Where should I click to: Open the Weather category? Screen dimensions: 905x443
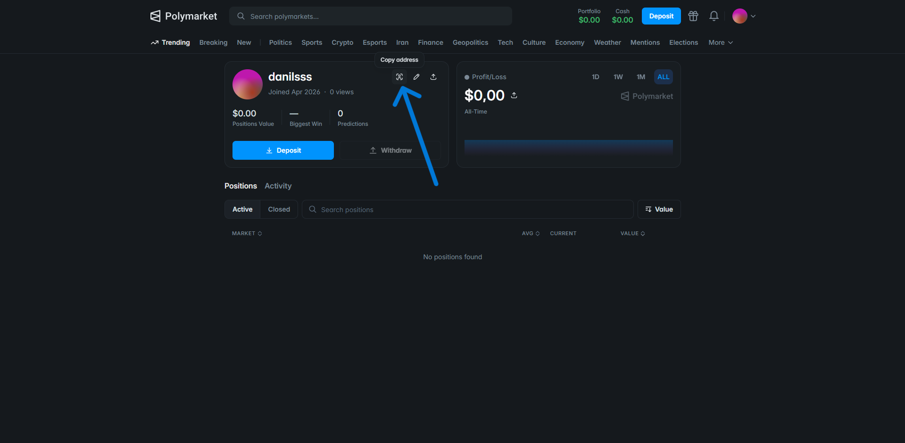click(x=607, y=42)
